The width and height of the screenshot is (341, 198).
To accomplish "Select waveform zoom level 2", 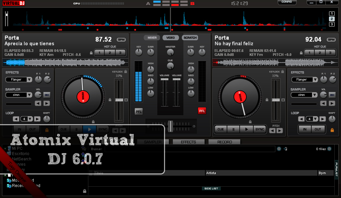I will point(332,19).
